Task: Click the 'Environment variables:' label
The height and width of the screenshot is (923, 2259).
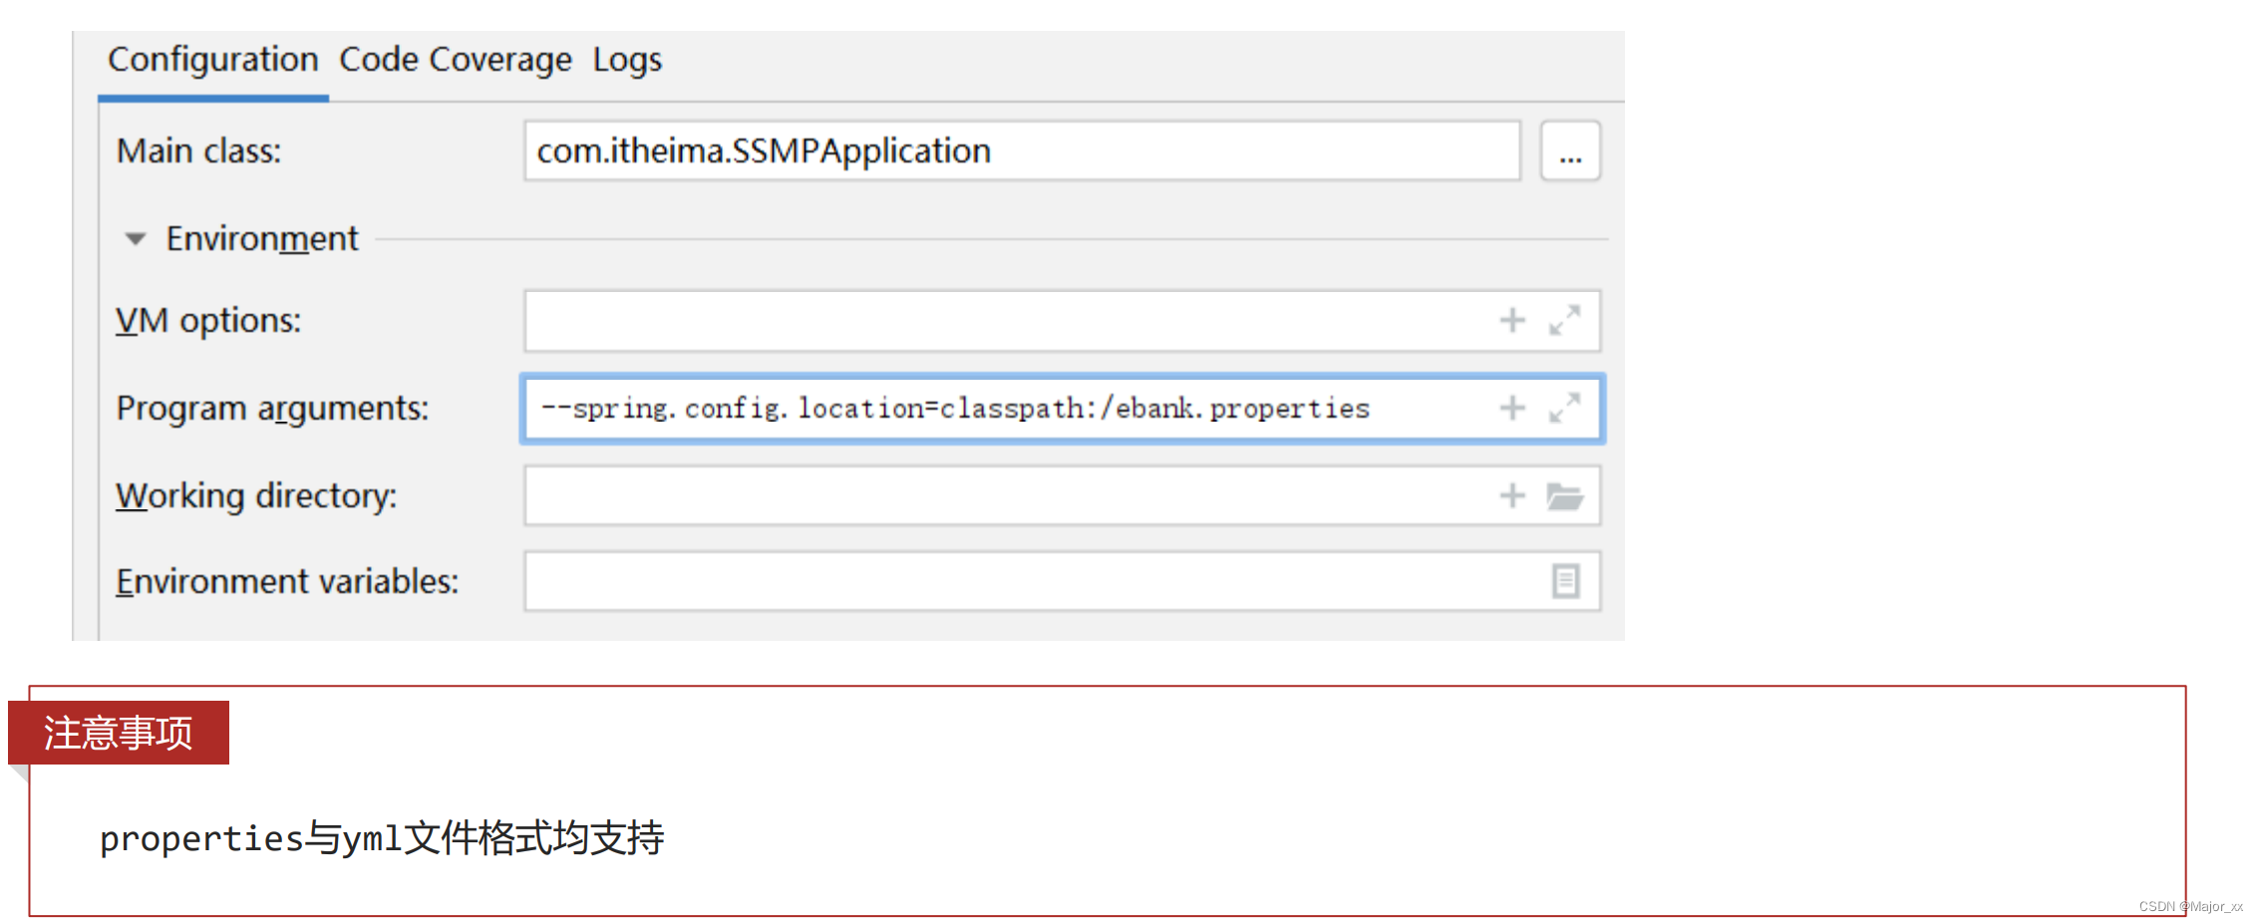Action: 287,582
